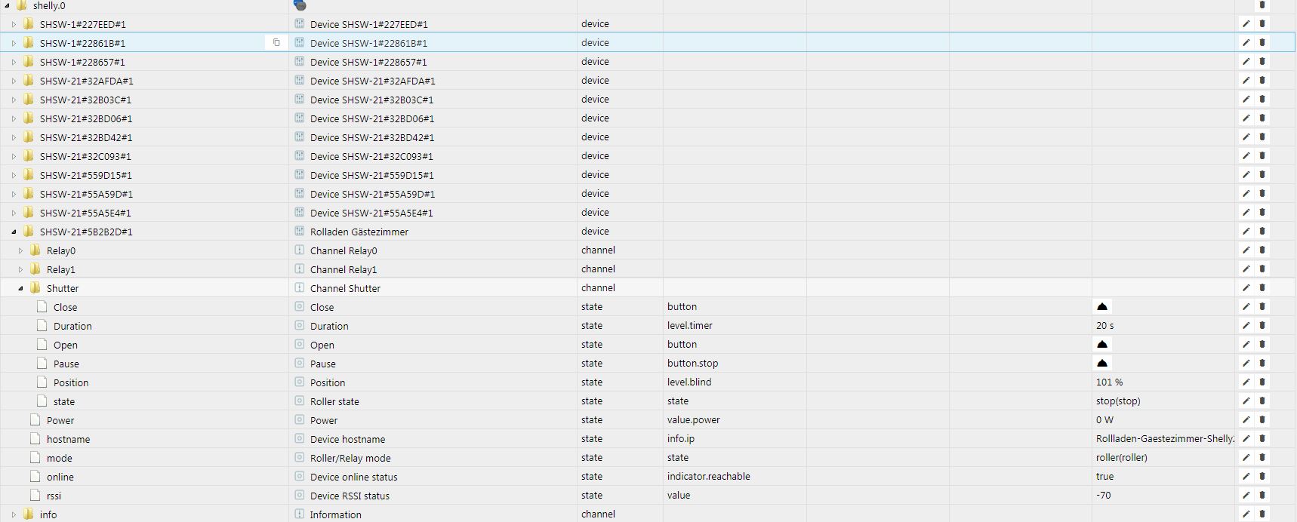The width and height of the screenshot is (1297, 522).
Task: Click the level.blind role cell
Action: click(689, 382)
